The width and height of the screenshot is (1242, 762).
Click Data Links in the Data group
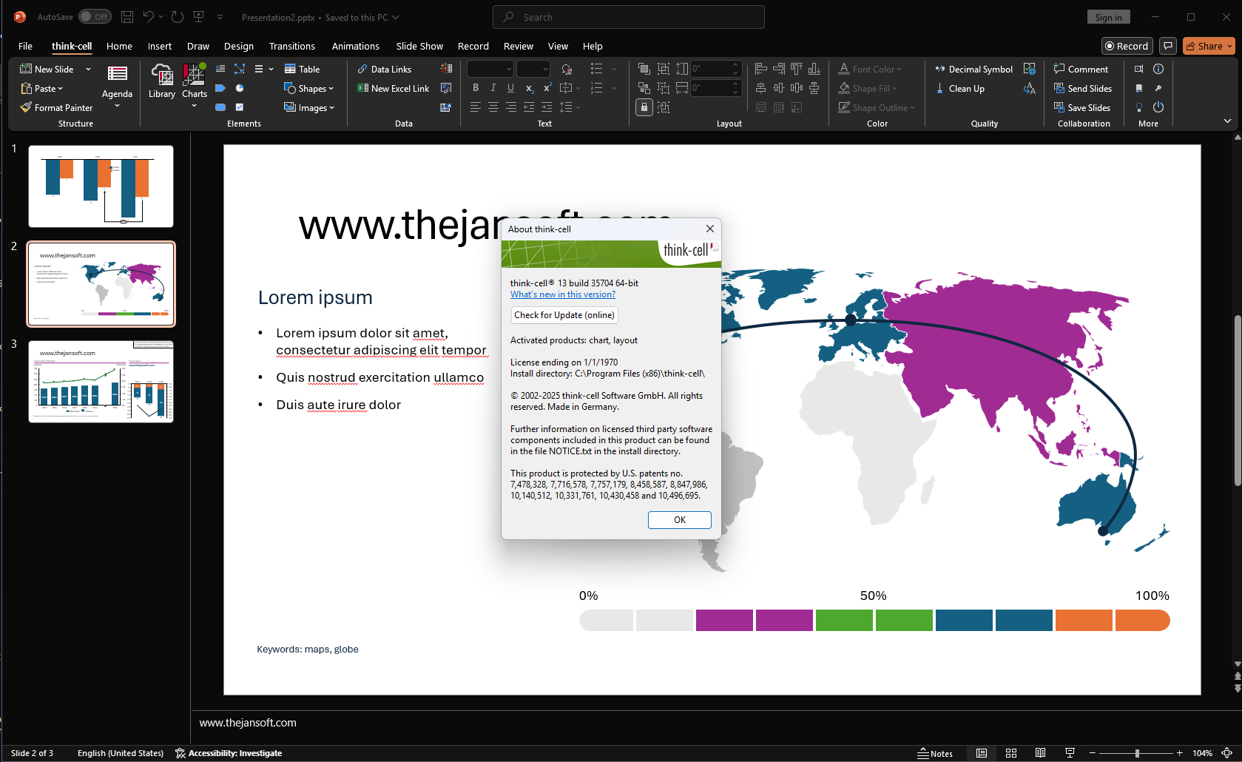[384, 69]
